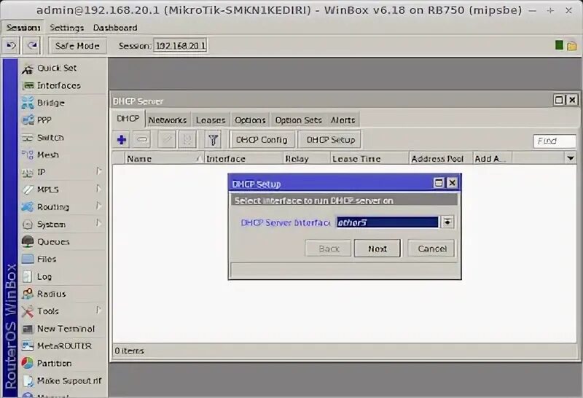The height and width of the screenshot is (398, 583).
Task: Click the redo arrow in top toolbar
Action: click(32, 46)
